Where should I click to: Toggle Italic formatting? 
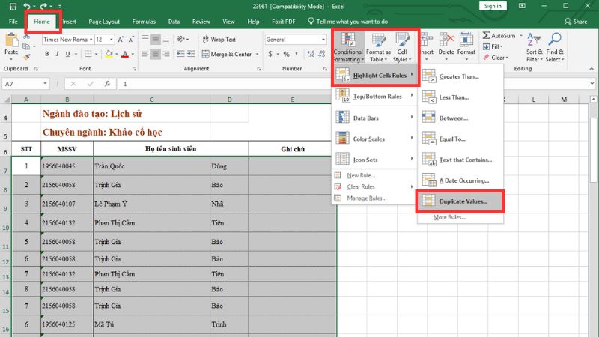[x=58, y=54]
